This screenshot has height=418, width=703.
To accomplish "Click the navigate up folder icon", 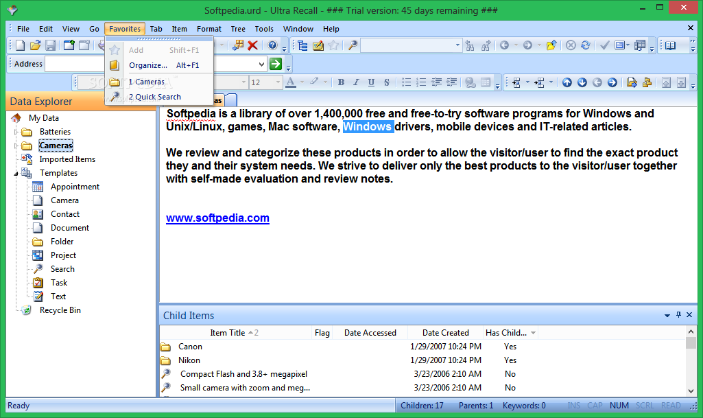I will (551, 45).
